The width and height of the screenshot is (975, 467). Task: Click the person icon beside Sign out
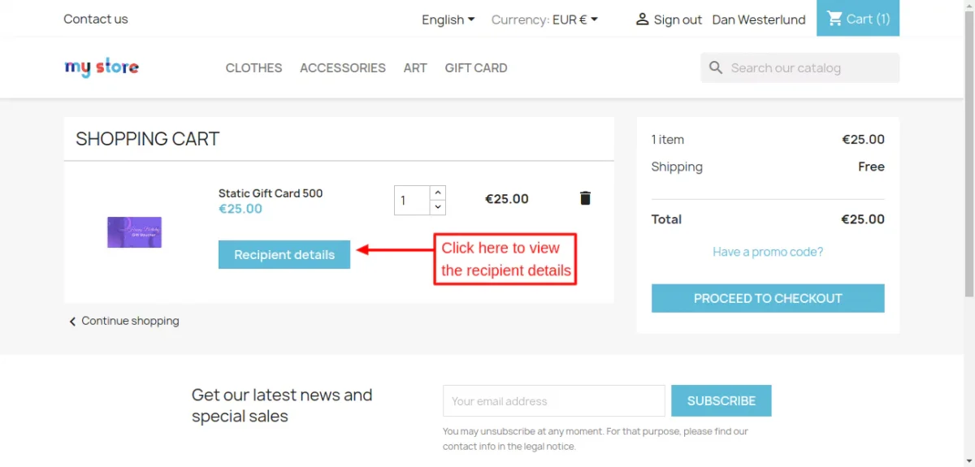[x=643, y=19]
